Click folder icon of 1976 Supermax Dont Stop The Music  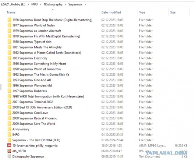point(9,20)
